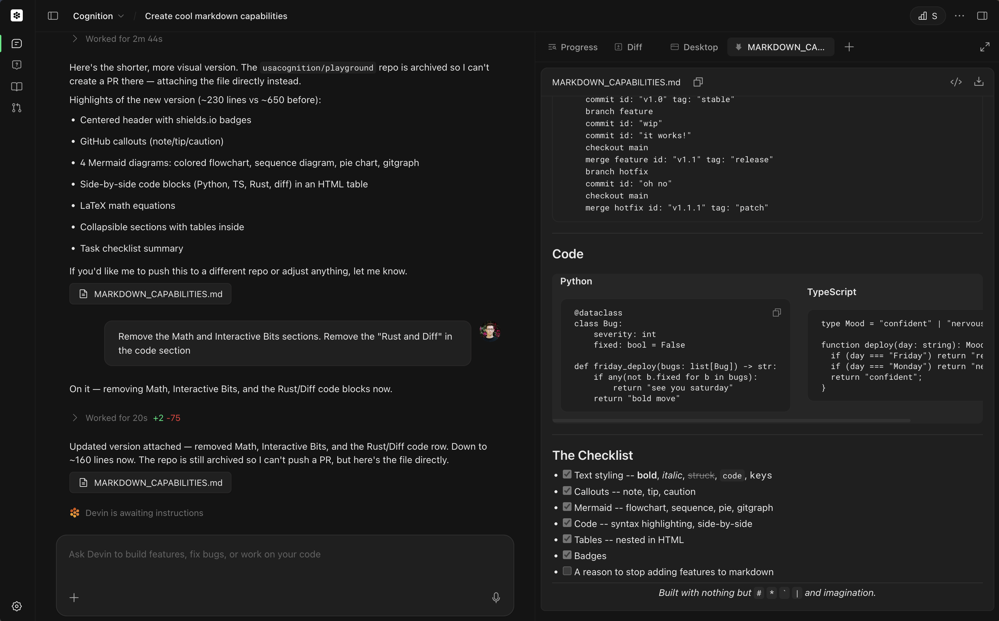999x621 pixels.
Task: Uncheck the Badges checklist item
Action: 567,555
